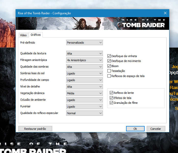
Task: Click the Filtragem anisotrópica label
Action: click(34, 60)
